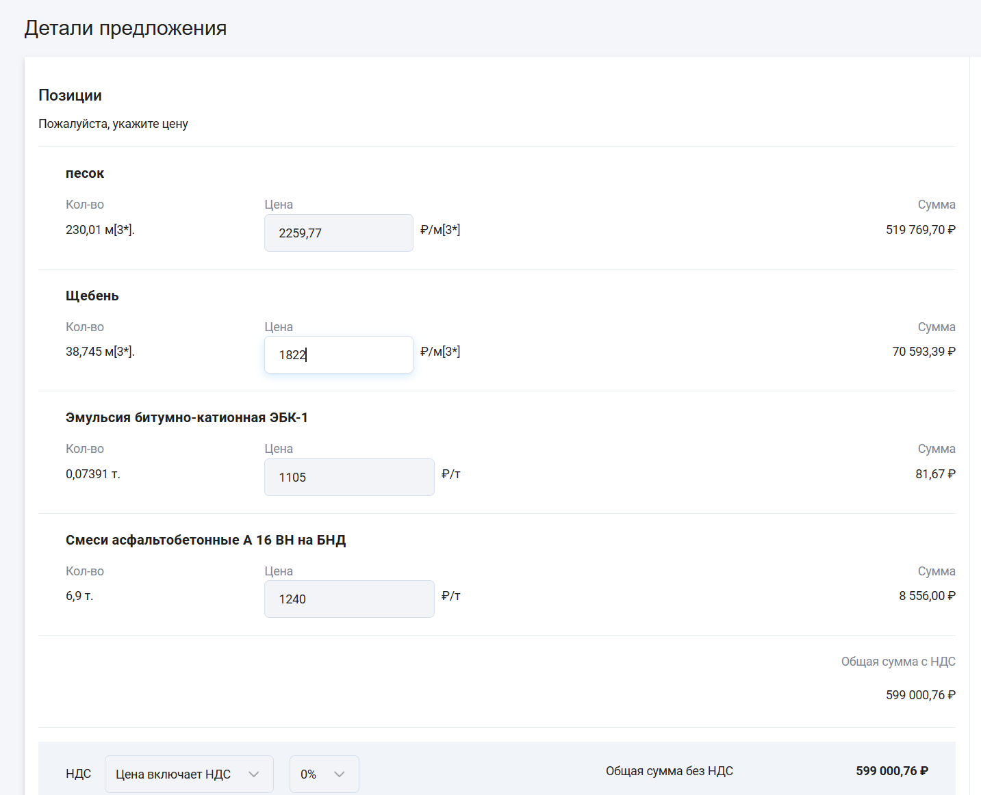Click chevron arrow next to 0%
The height and width of the screenshot is (795, 981).
[339, 774]
